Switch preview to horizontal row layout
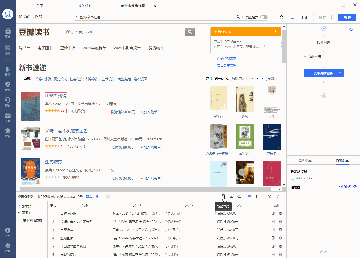The width and height of the screenshot is (360, 258). point(249,196)
